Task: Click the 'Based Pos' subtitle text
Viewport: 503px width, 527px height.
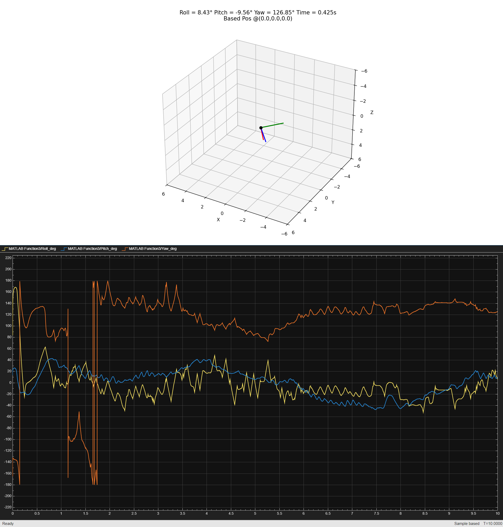Action: click(258, 19)
